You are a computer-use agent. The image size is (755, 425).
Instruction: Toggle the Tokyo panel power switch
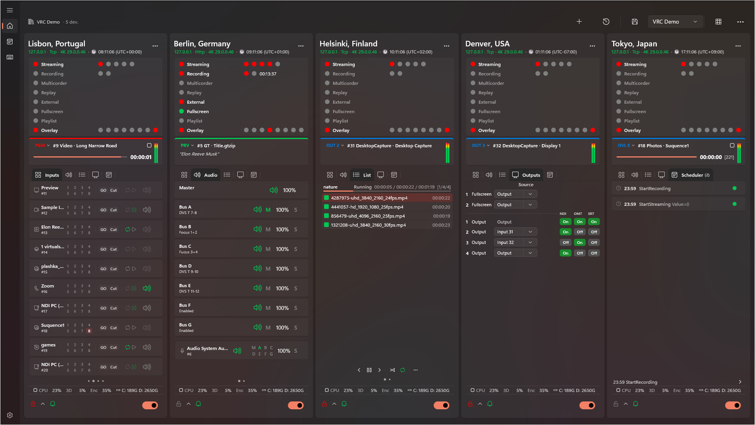coord(733,405)
